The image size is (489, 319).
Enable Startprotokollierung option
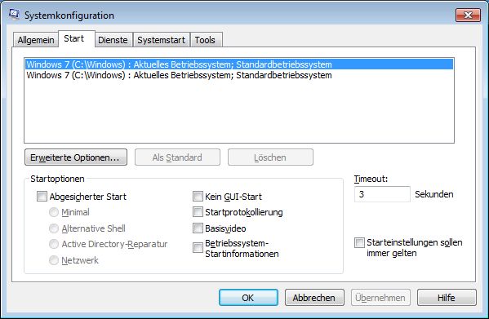point(198,212)
